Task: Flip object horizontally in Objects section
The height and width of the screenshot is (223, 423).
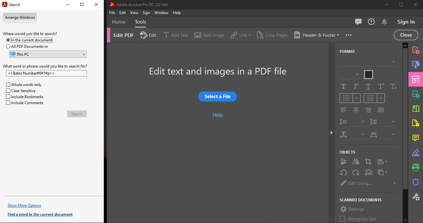Action: [x=356, y=162]
